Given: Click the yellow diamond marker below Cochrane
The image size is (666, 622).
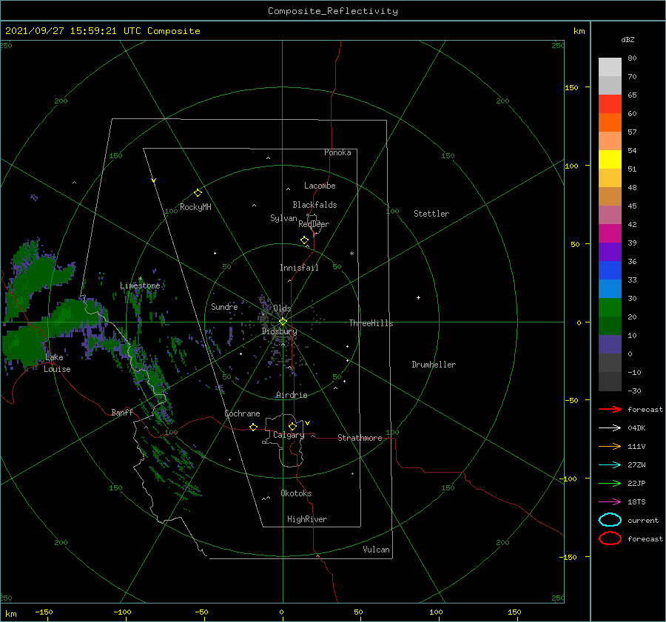Looking at the screenshot, I should coord(253,427).
